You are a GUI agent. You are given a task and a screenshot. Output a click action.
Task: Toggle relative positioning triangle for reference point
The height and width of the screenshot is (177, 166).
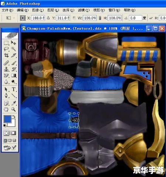(x=48, y=18)
